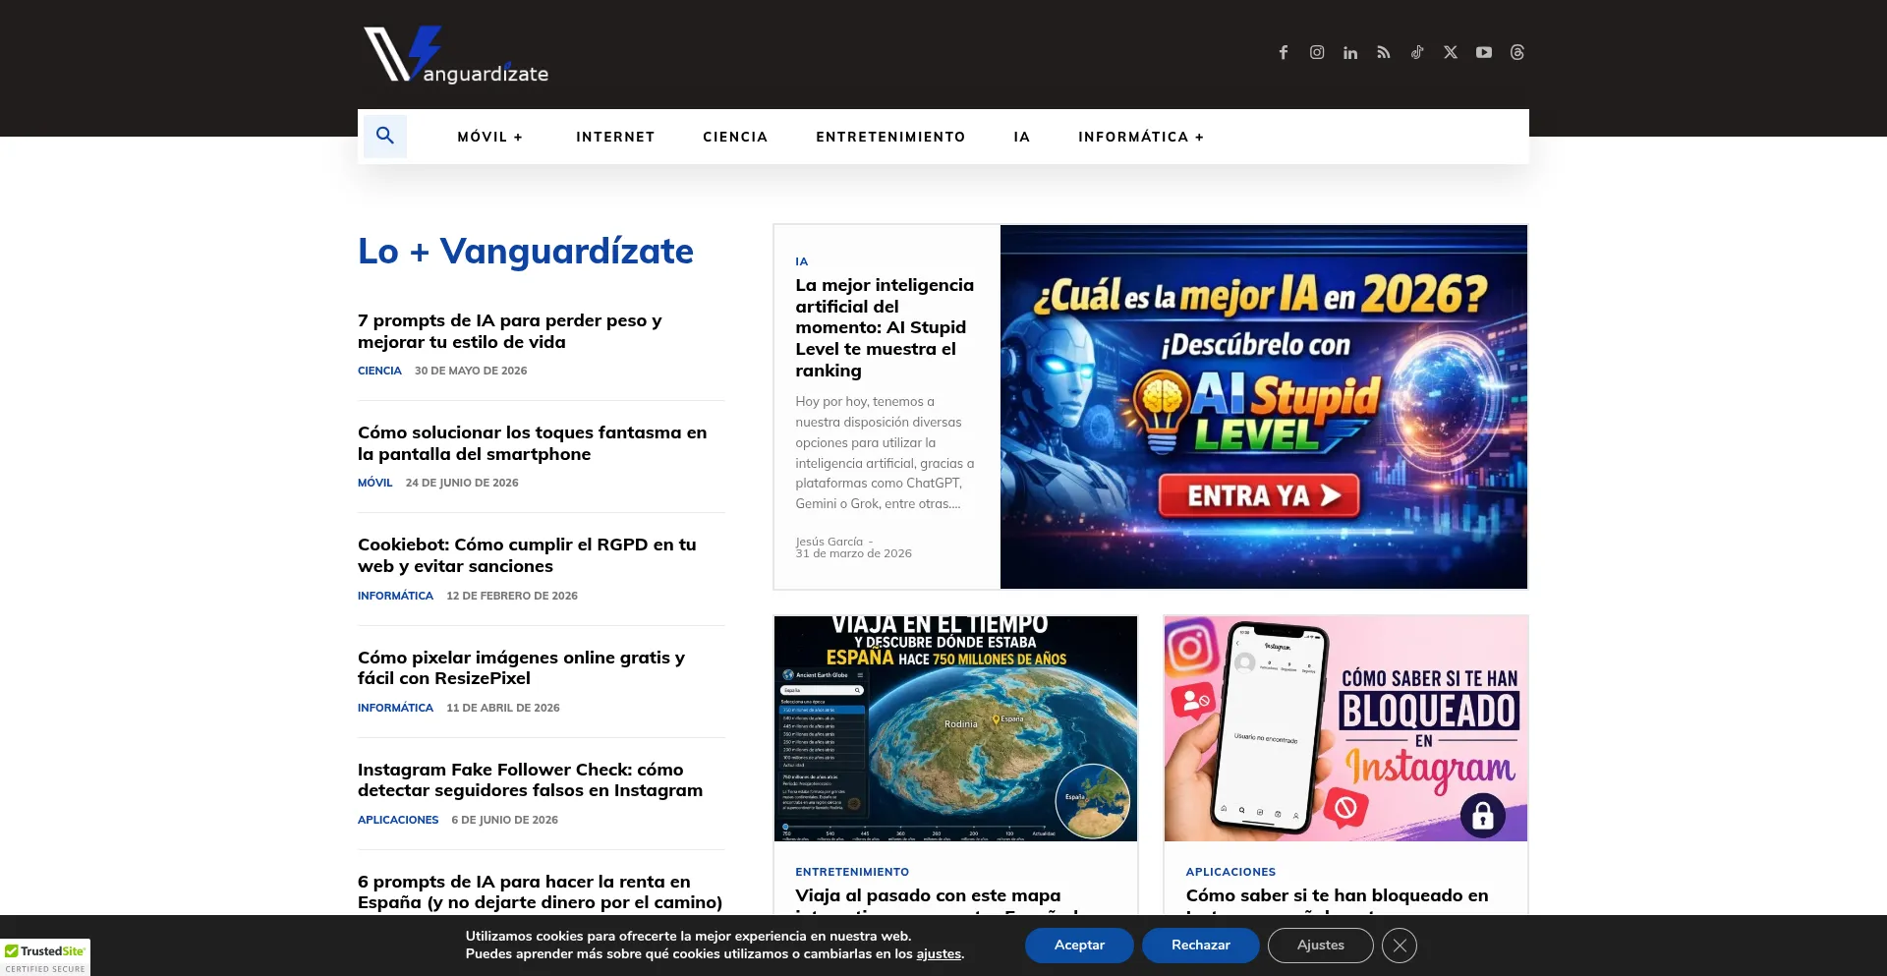
Task: Open Instagram Fake Follower Check article
Action: (530, 779)
